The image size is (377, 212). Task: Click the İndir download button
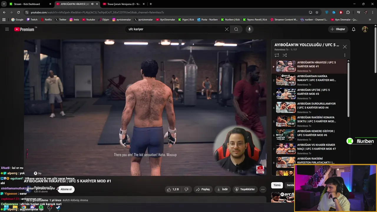tap(222, 189)
